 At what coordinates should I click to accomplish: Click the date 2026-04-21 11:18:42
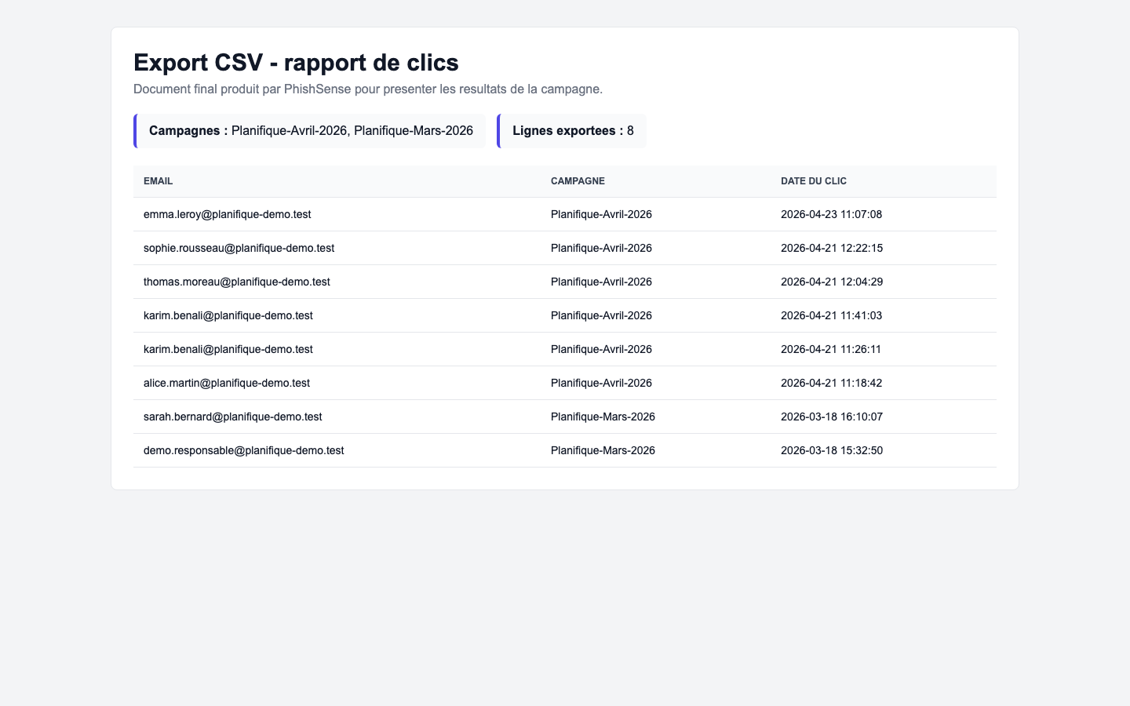pyautogui.click(x=832, y=383)
